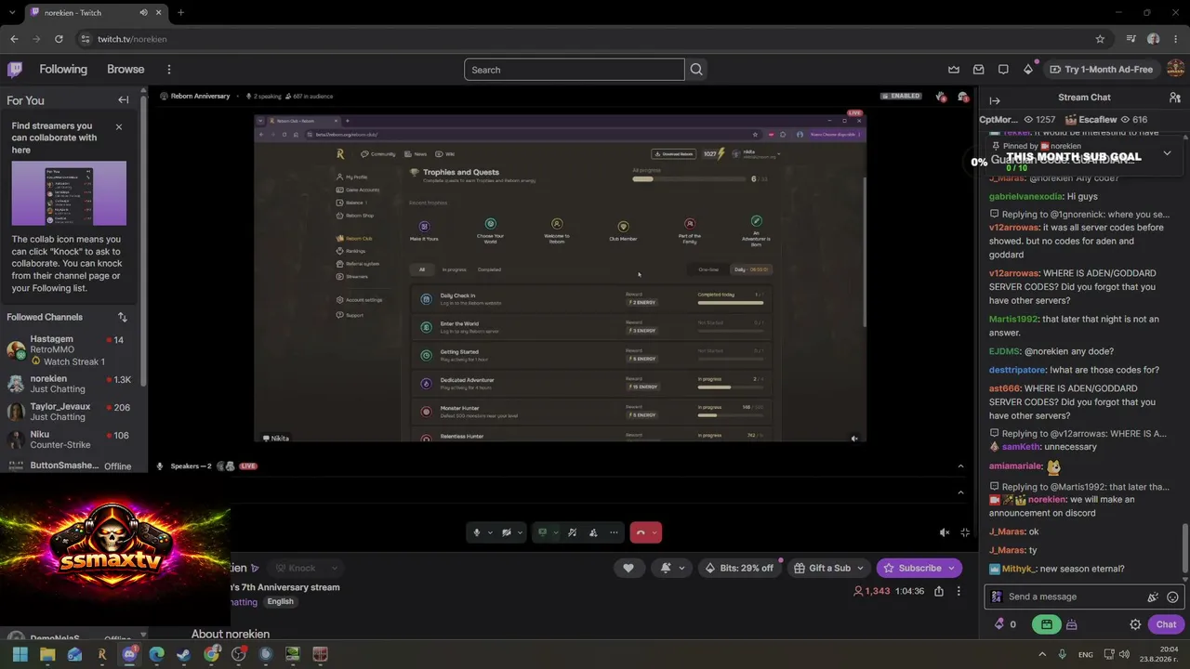This screenshot has width=1190, height=669.
Task: Click the muted mic slash icon in collab controls
Action: (572, 532)
